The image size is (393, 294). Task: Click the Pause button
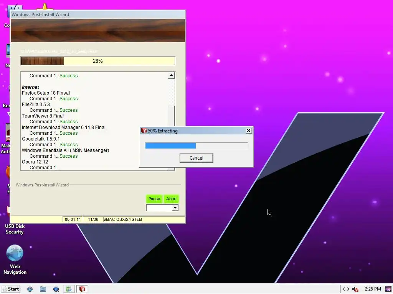coord(154,199)
